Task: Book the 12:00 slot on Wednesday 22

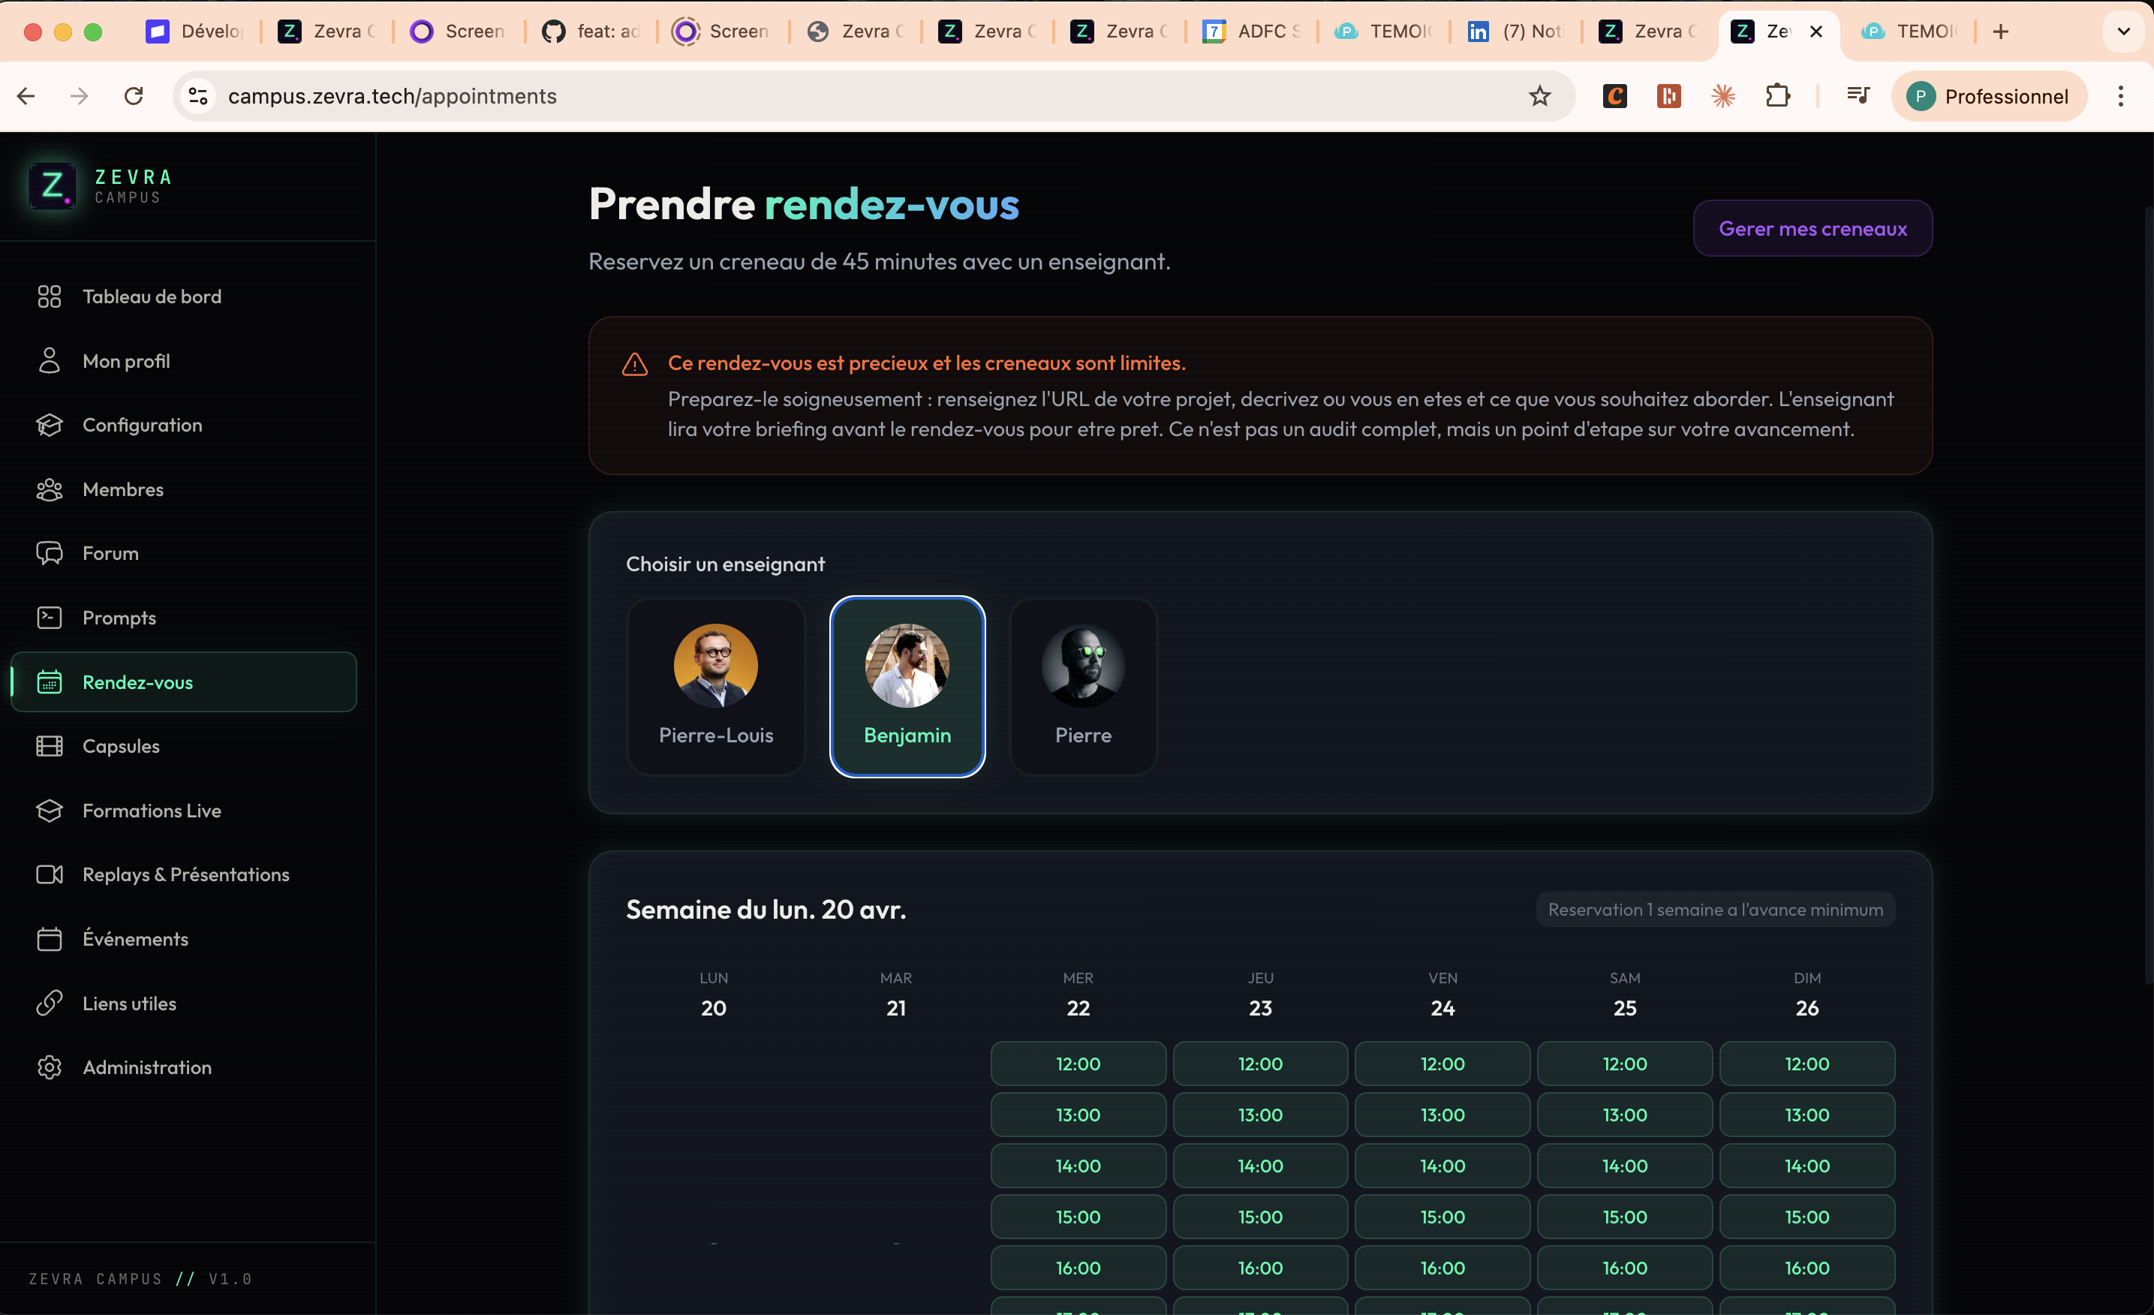Action: (x=1077, y=1064)
